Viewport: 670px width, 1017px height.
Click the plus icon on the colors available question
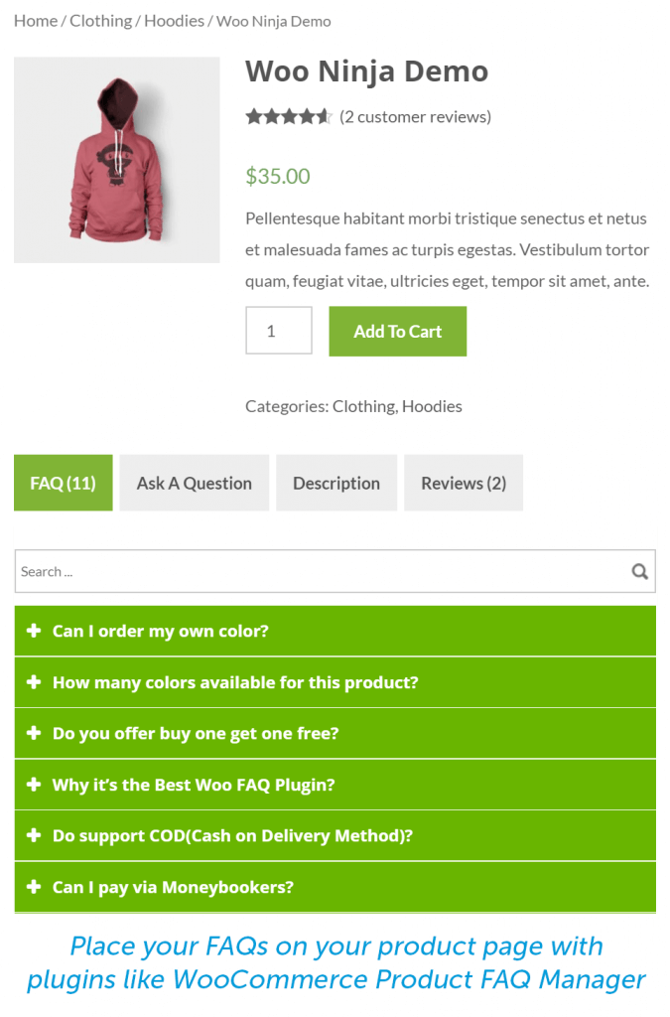[x=34, y=682]
